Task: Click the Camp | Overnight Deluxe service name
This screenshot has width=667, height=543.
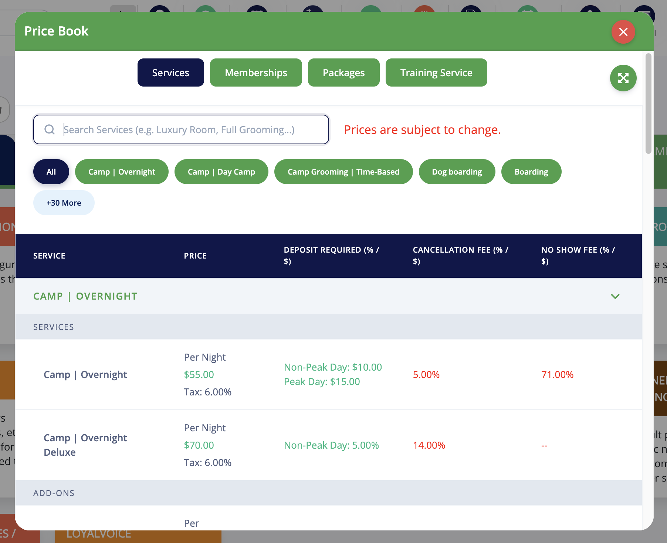Action: (x=85, y=445)
